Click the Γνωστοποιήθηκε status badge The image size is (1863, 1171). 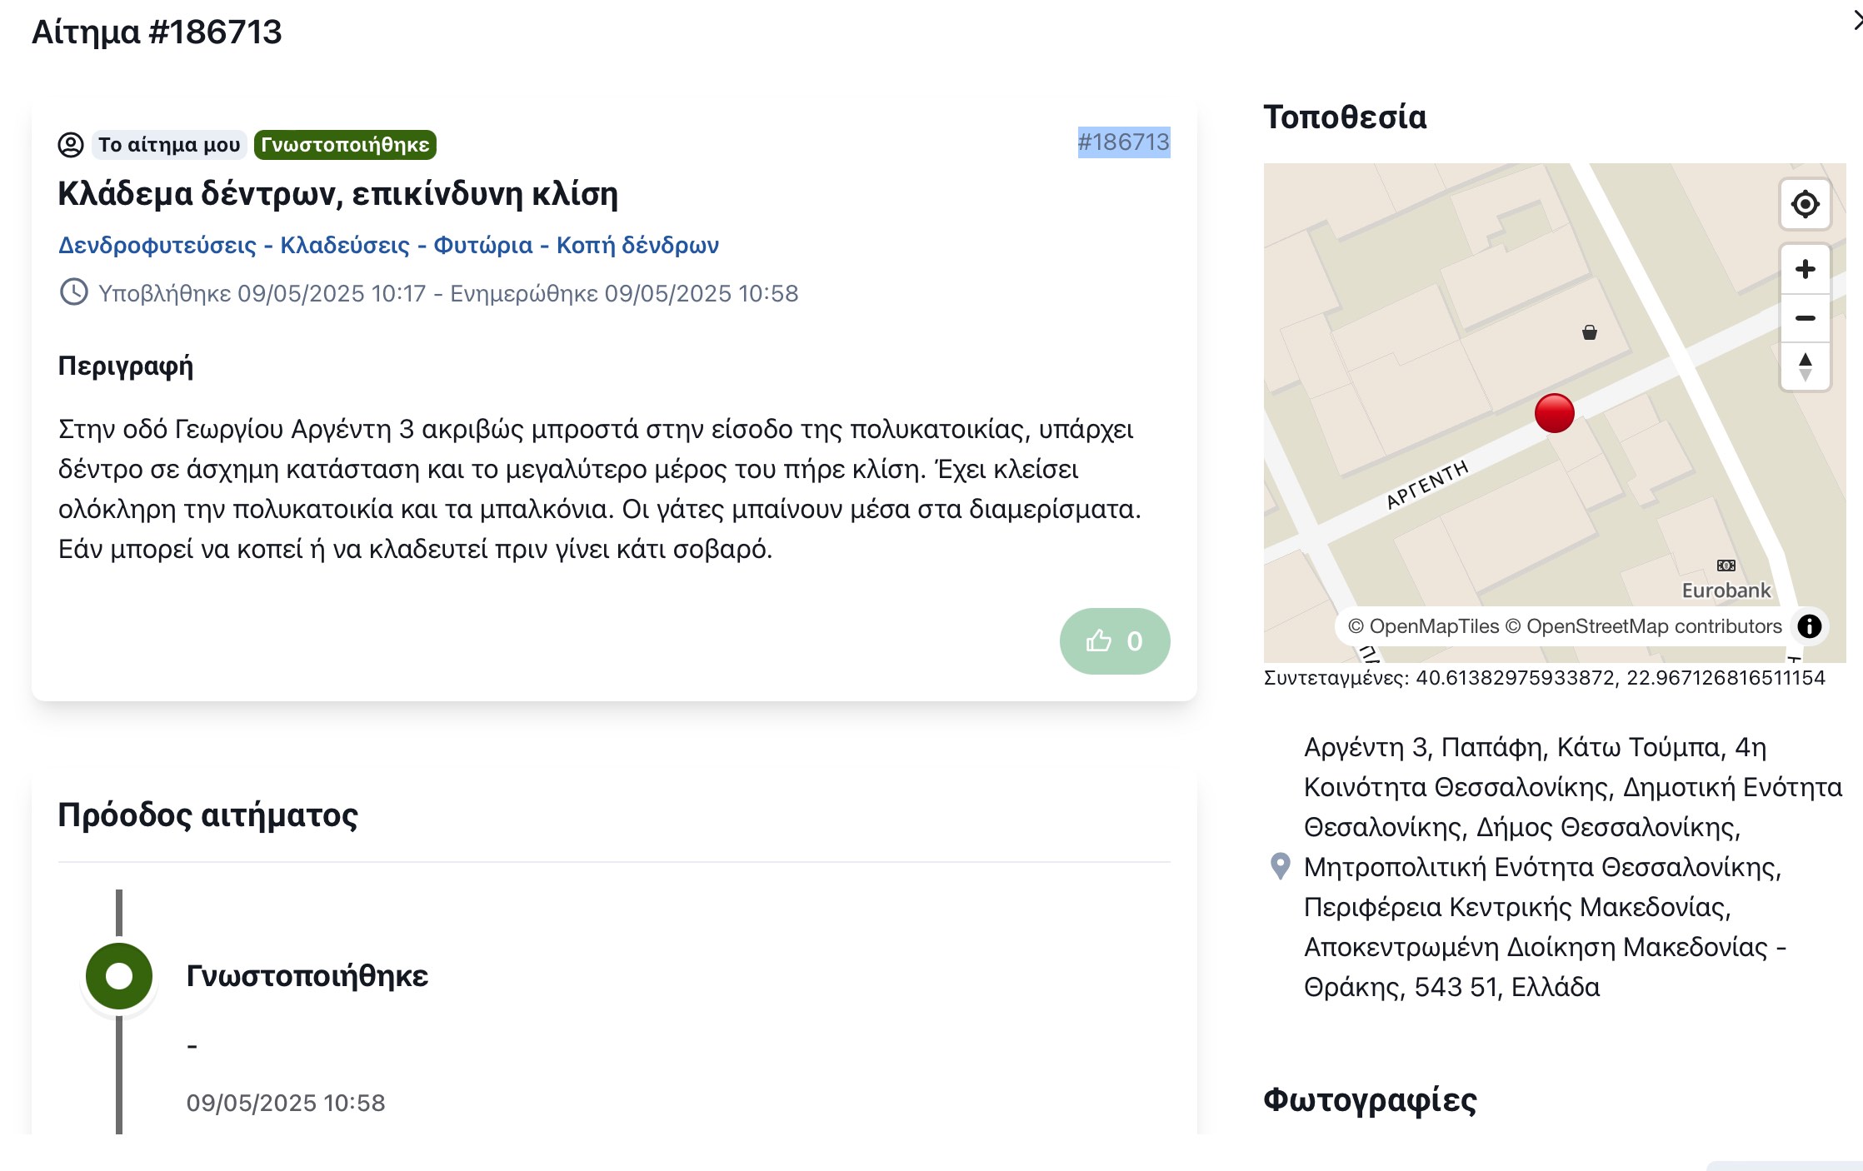(345, 145)
